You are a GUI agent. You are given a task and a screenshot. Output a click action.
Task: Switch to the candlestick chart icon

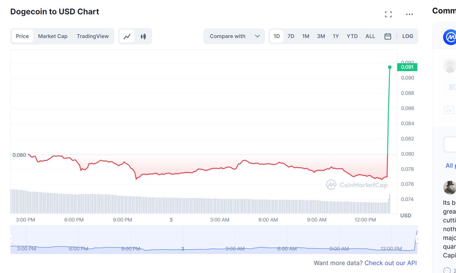(x=143, y=36)
